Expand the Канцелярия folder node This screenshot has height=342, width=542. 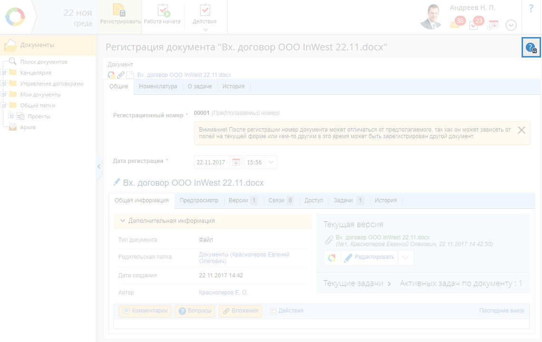coord(3,73)
